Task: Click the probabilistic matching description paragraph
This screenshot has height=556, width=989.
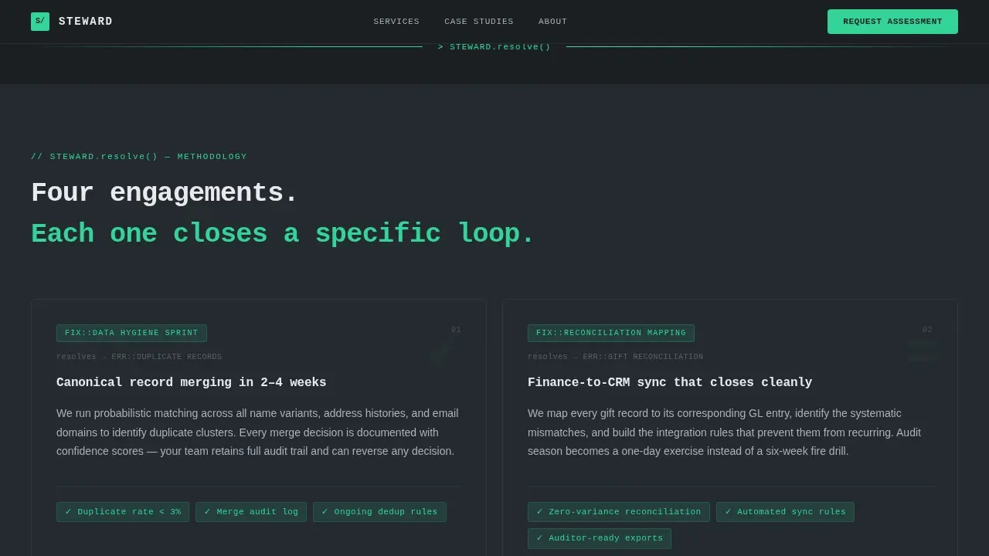Action: click(258, 432)
